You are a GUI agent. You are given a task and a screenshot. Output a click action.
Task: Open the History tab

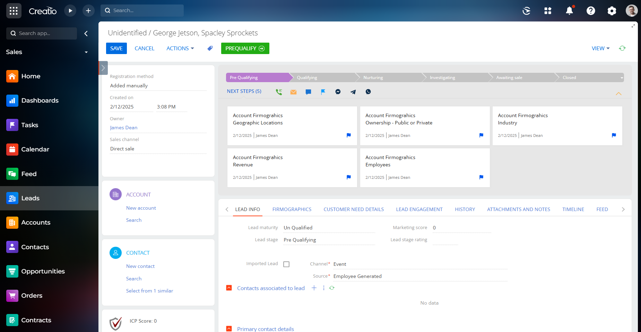pyautogui.click(x=465, y=209)
